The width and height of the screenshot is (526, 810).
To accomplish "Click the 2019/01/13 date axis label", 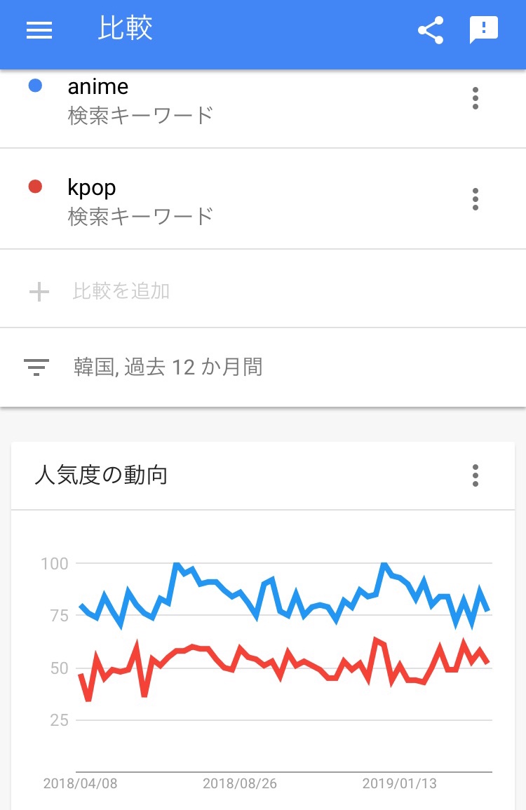I will click(x=399, y=783).
